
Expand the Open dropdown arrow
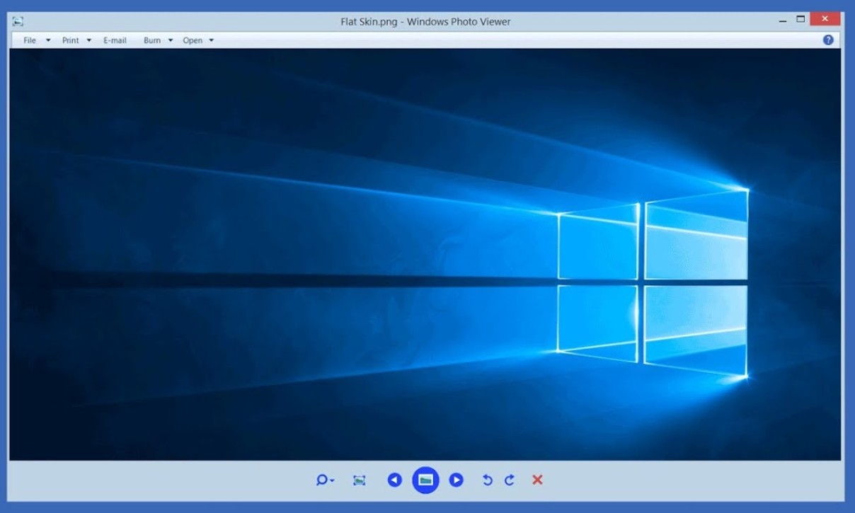[212, 40]
